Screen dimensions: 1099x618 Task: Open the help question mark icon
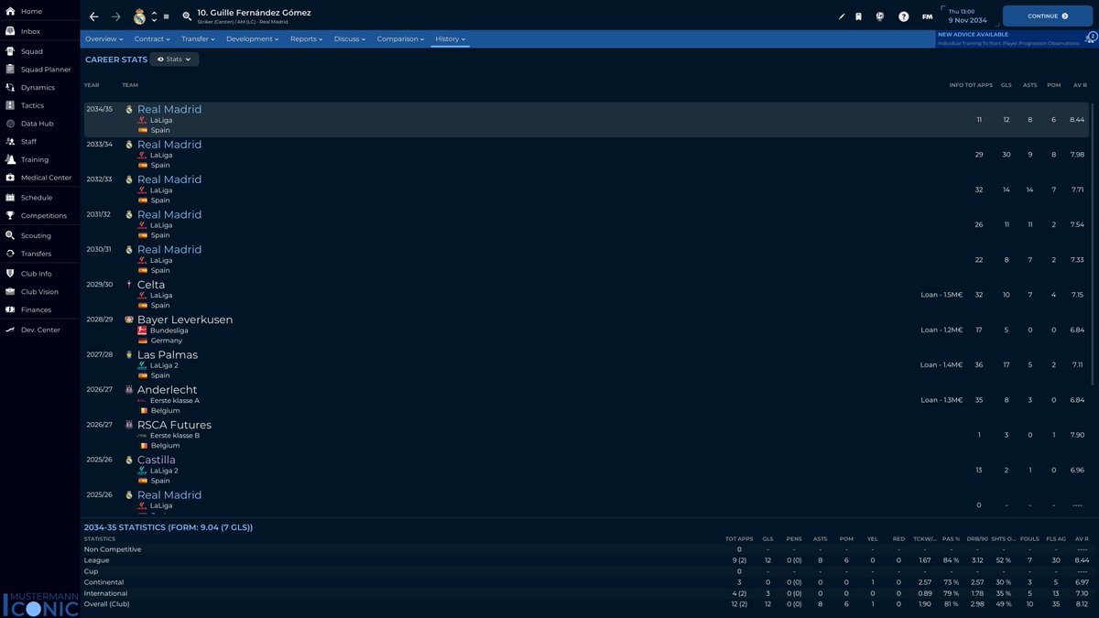coord(903,16)
